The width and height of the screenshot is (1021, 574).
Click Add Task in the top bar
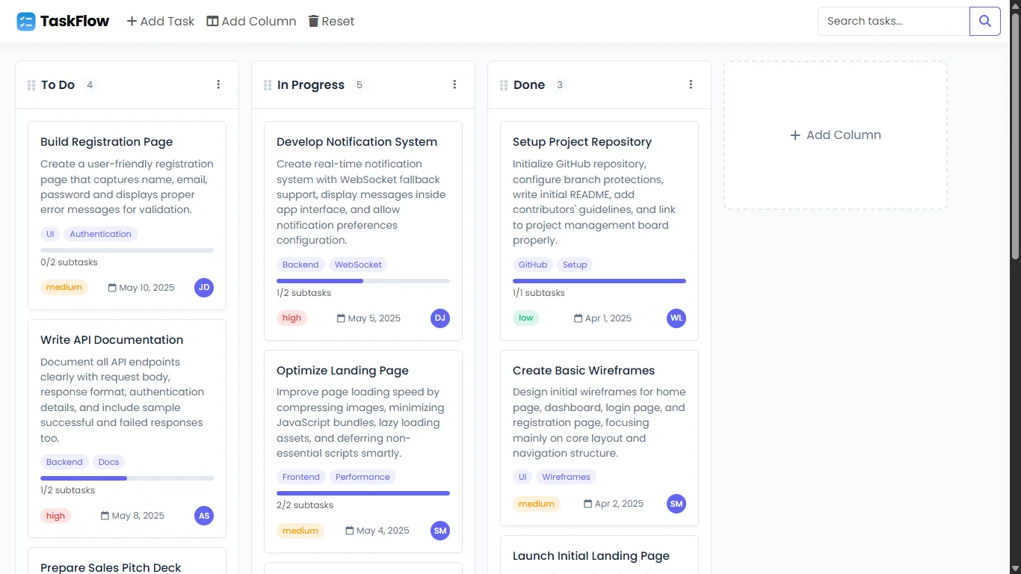click(161, 21)
